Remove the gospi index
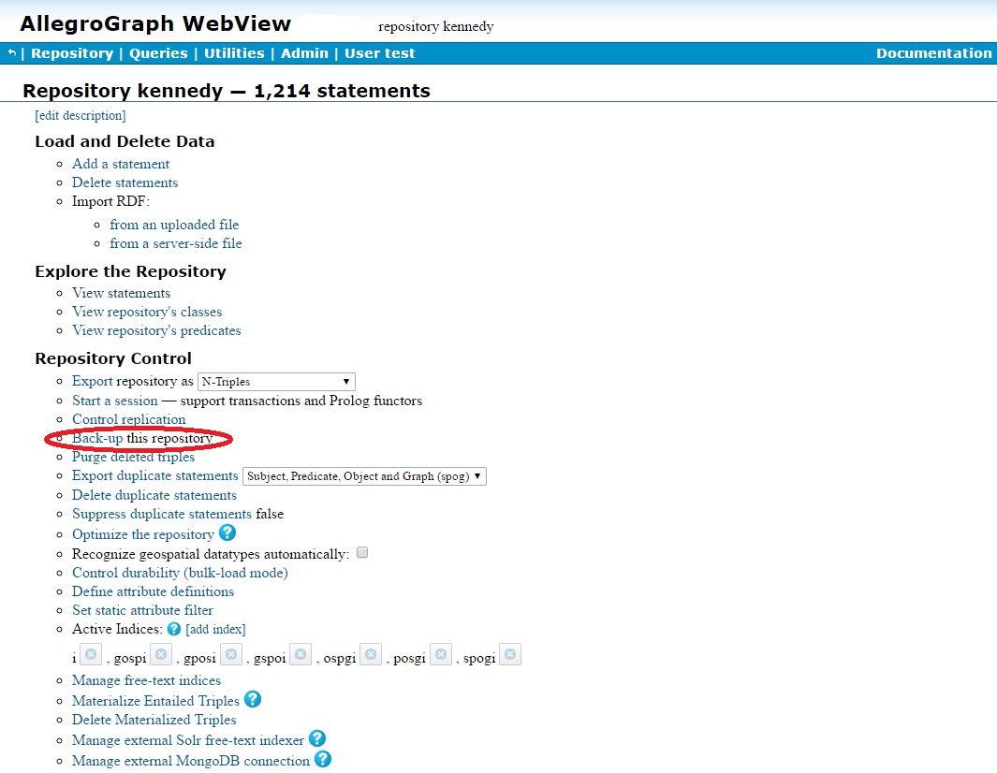The image size is (997, 773). point(161,655)
